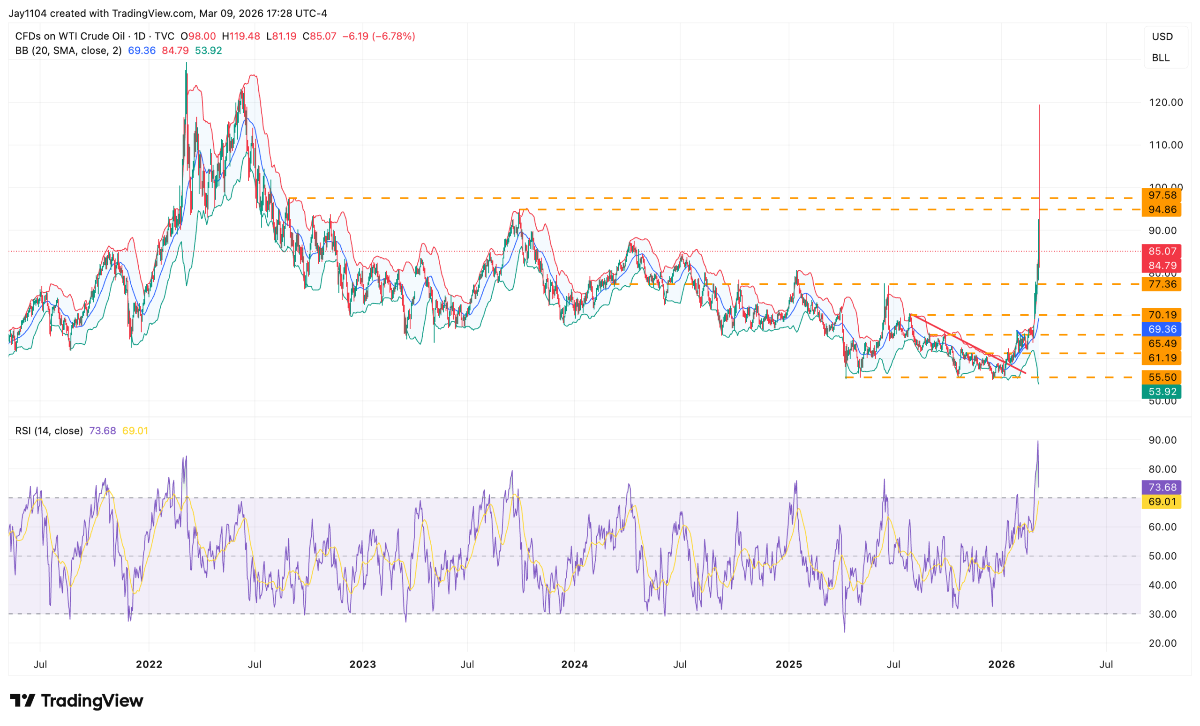Click the green 53.92 lower band label
The image size is (1200, 726).
1162,392
